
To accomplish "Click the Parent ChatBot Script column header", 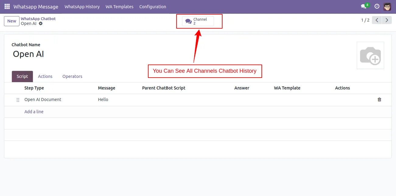I will point(164,88).
